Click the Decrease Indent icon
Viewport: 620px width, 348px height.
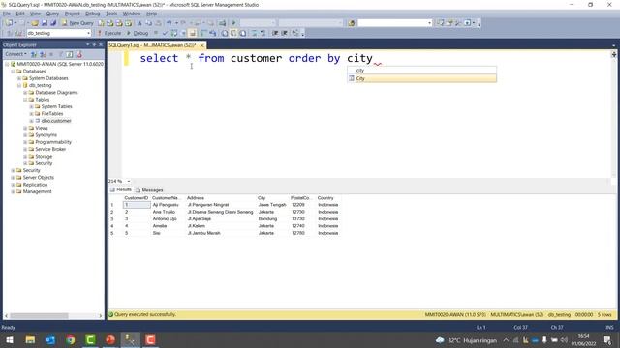point(275,33)
